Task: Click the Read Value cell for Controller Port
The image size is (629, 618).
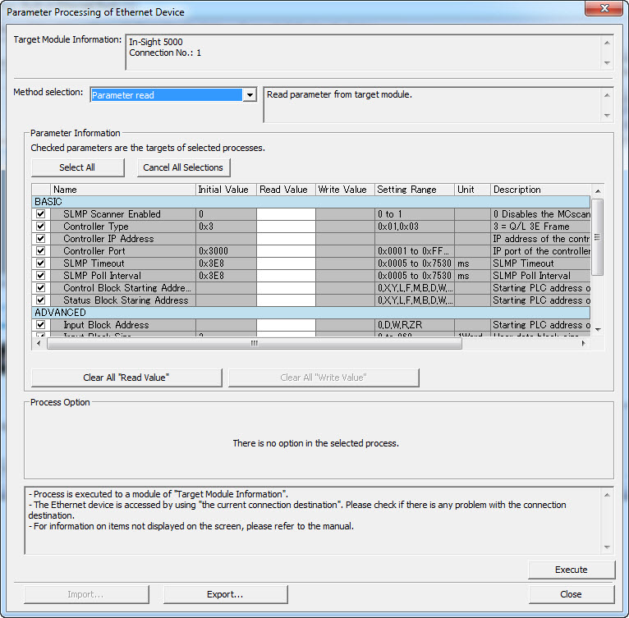Action: [285, 251]
